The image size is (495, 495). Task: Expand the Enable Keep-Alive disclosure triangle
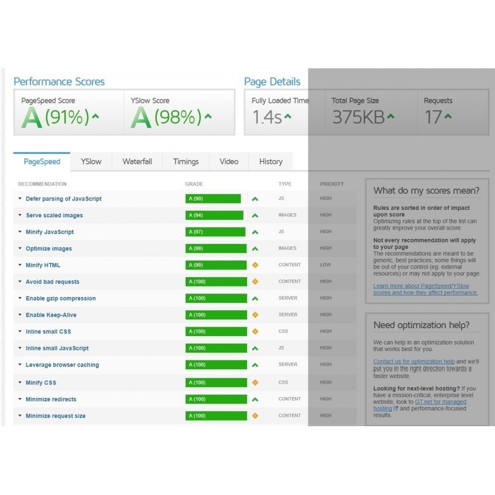coord(20,315)
